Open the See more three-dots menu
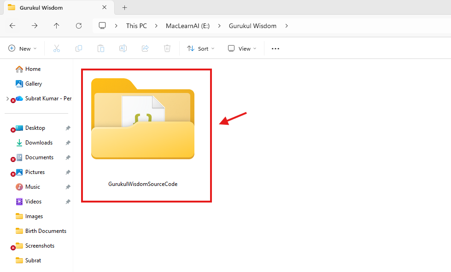 point(275,48)
